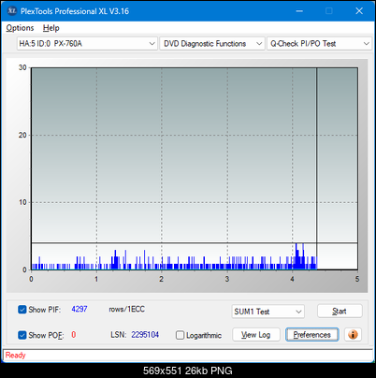Click the x-axis label 3
The image size is (376, 378).
tap(227, 279)
